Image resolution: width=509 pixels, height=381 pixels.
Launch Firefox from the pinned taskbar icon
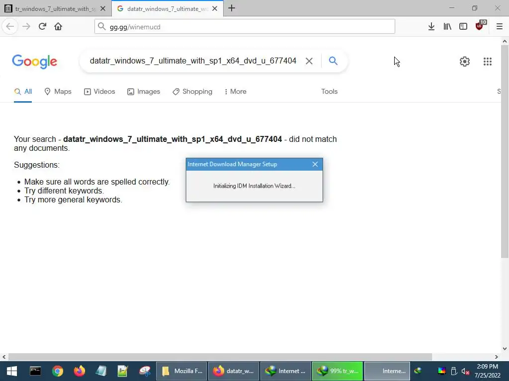tap(79, 371)
